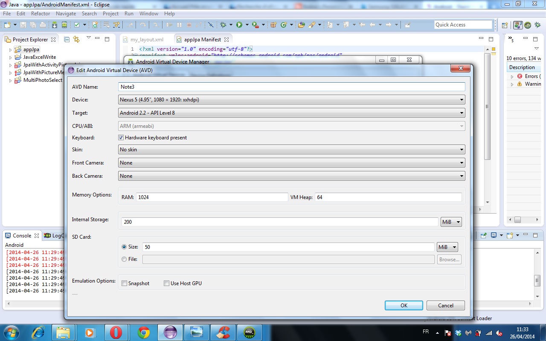Toggle Hardware keyboard present checkbox
Image resolution: width=546 pixels, height=341 pixels.
click(121, 138)
